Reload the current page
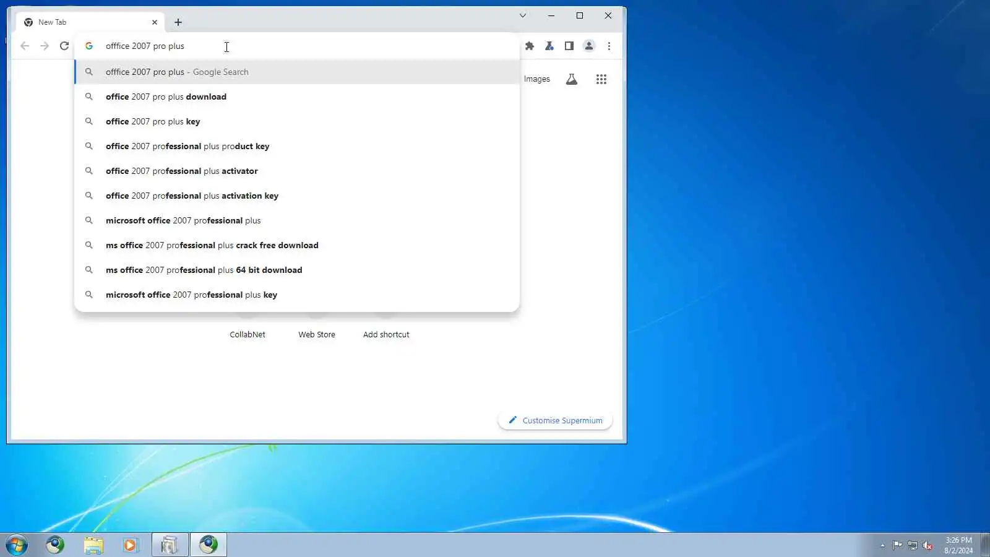 point(64,46)
